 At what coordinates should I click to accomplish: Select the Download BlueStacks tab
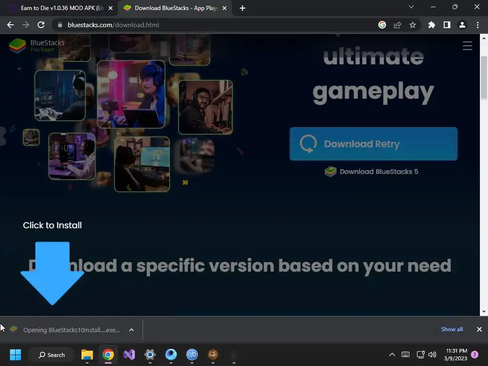click(x=174, y=8)
